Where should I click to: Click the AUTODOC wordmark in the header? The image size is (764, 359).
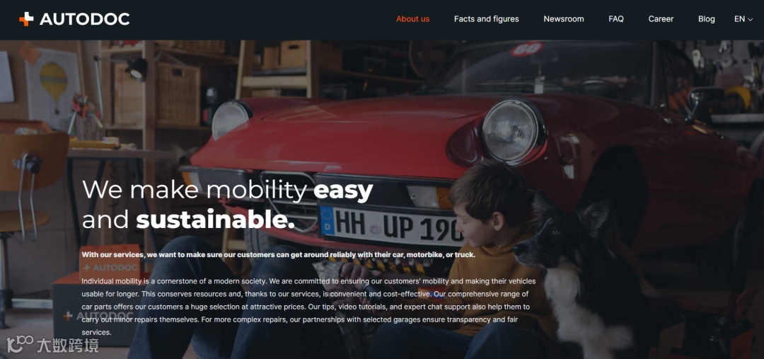point(84,19)
